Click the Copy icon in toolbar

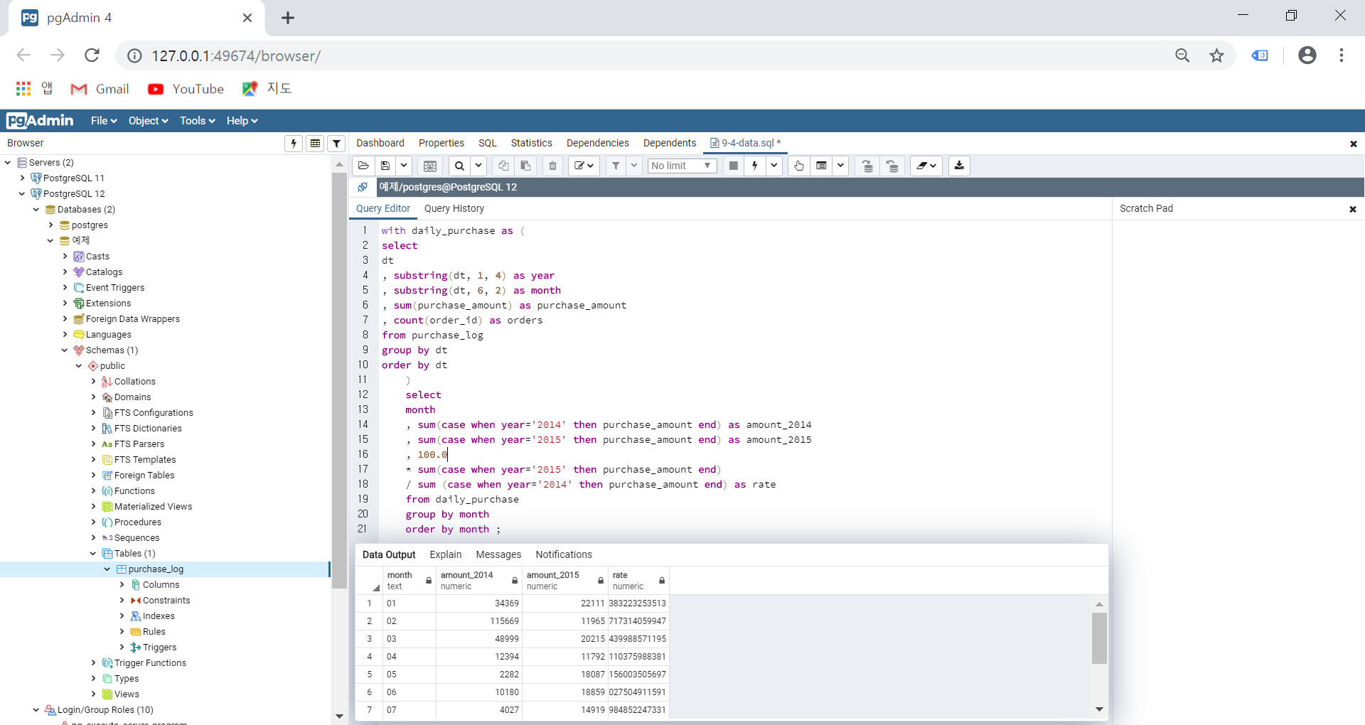[503, 166]
